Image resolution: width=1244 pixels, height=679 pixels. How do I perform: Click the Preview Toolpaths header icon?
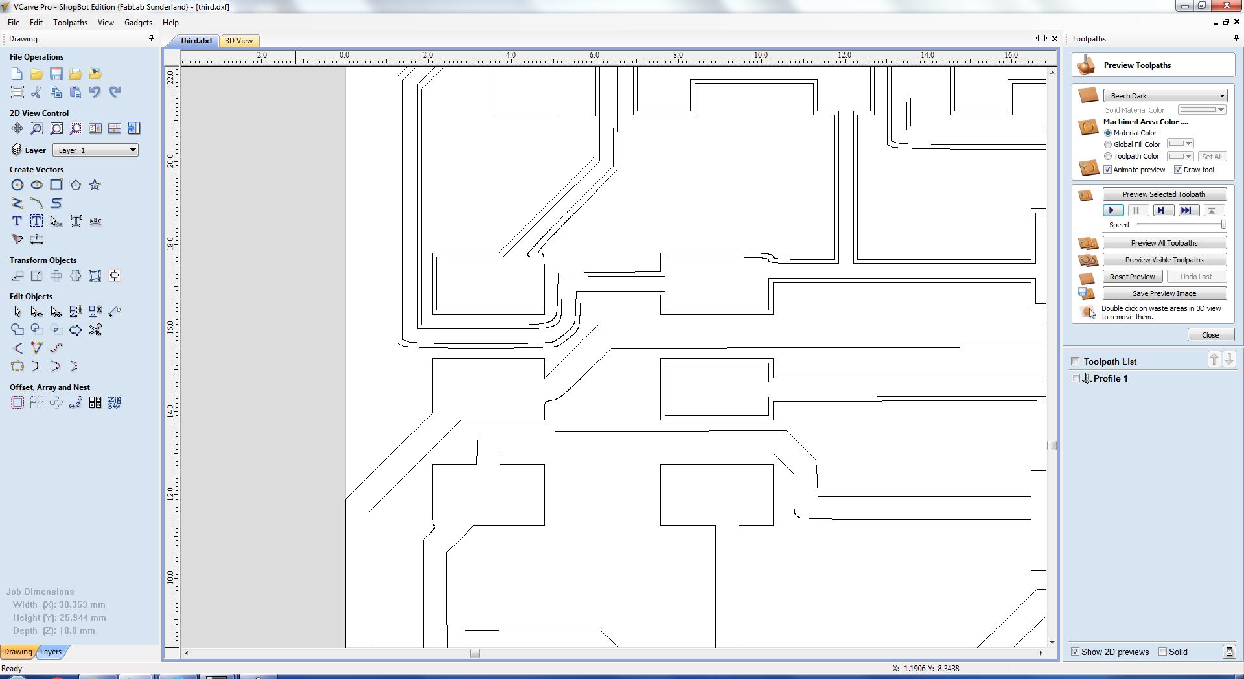[x=1087, y=65]
